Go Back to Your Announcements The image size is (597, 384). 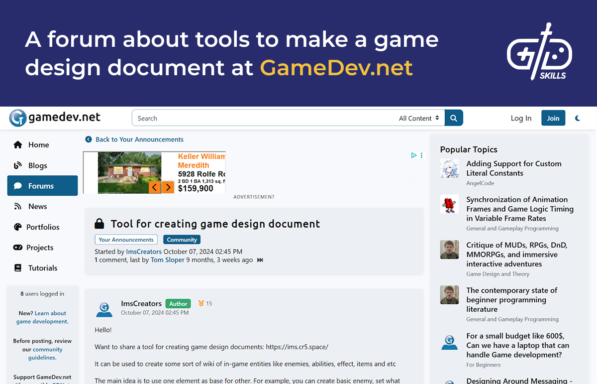pyautogui.click(x=139, y=139)
